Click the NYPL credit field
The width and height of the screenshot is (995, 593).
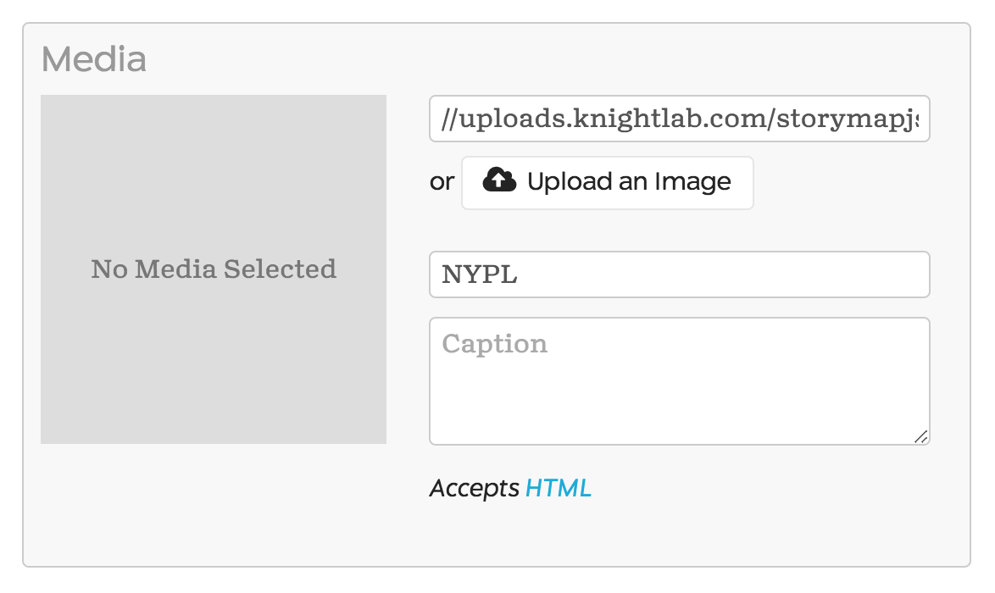click(679, 274)
